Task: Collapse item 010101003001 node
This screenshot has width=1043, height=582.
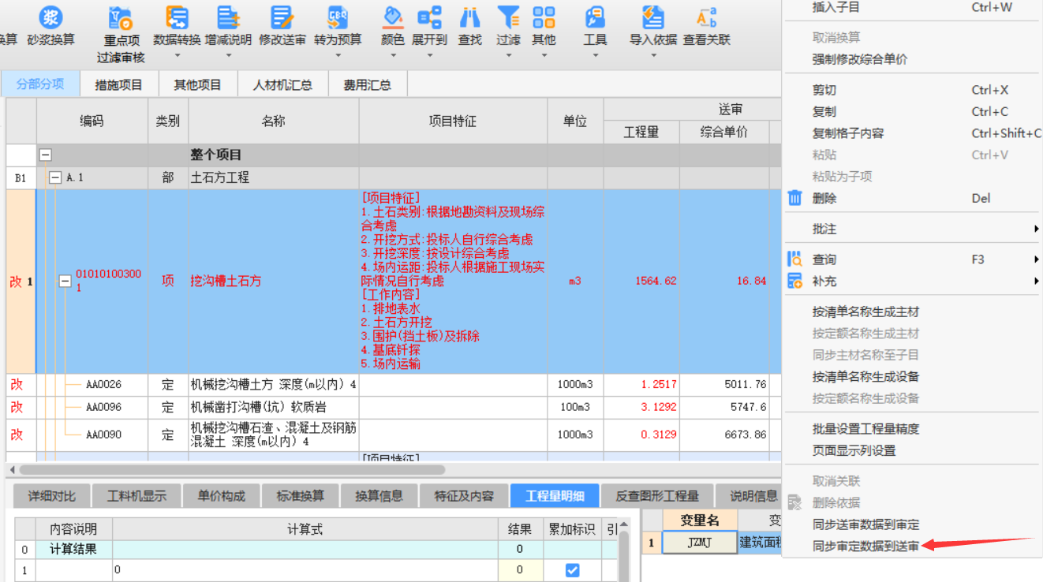Action: pyautogui.click(x=66, y=282)
